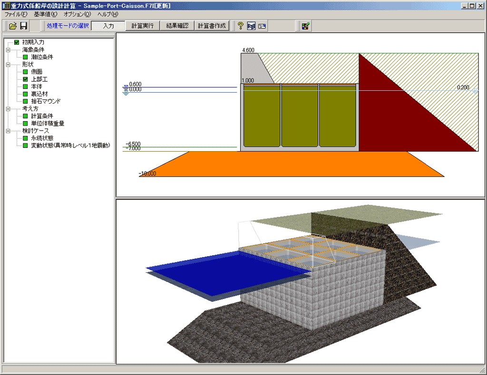The height and width of the screenshot is (375, 487).
Task: Select the 本体 item checkbox
Action: tap(26, 87)
